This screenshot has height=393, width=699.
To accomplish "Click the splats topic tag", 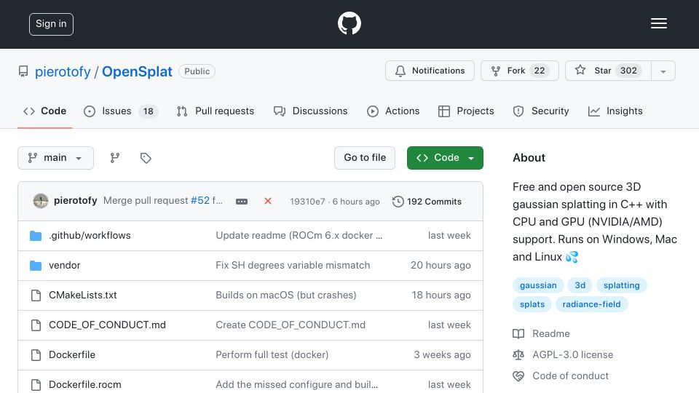I will click(532, 304).
